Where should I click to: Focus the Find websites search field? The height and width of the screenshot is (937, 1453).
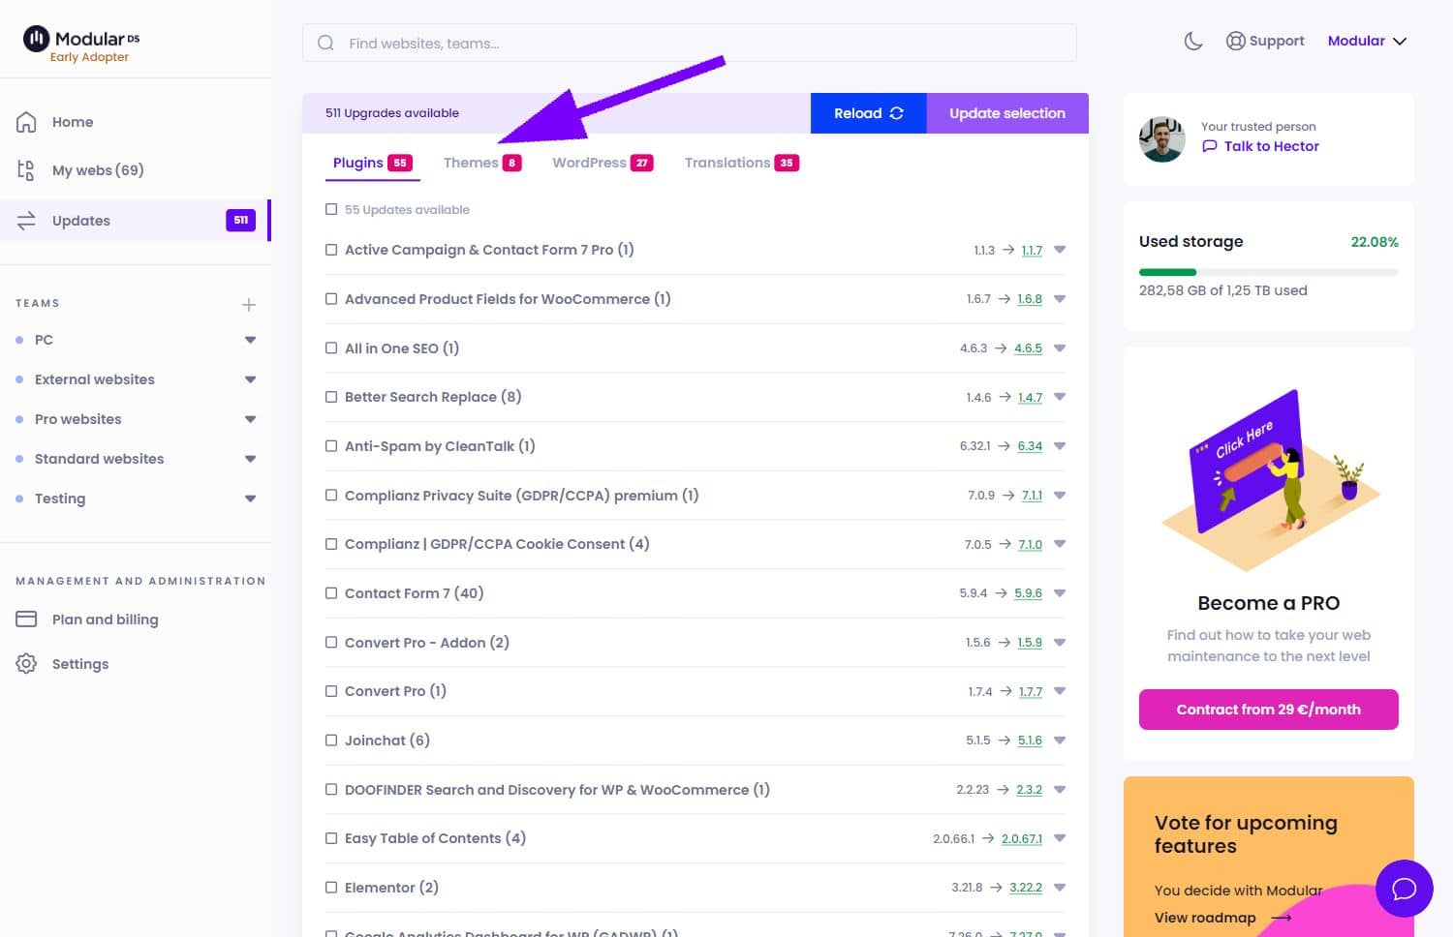[x=690, y=43]
